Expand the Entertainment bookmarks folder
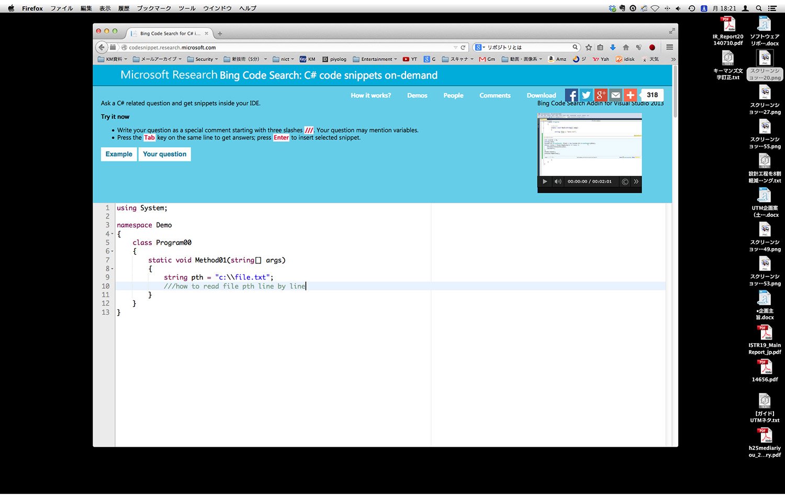Image resolution: width=785 pixels, height=498 pixels. pos(375,59)
